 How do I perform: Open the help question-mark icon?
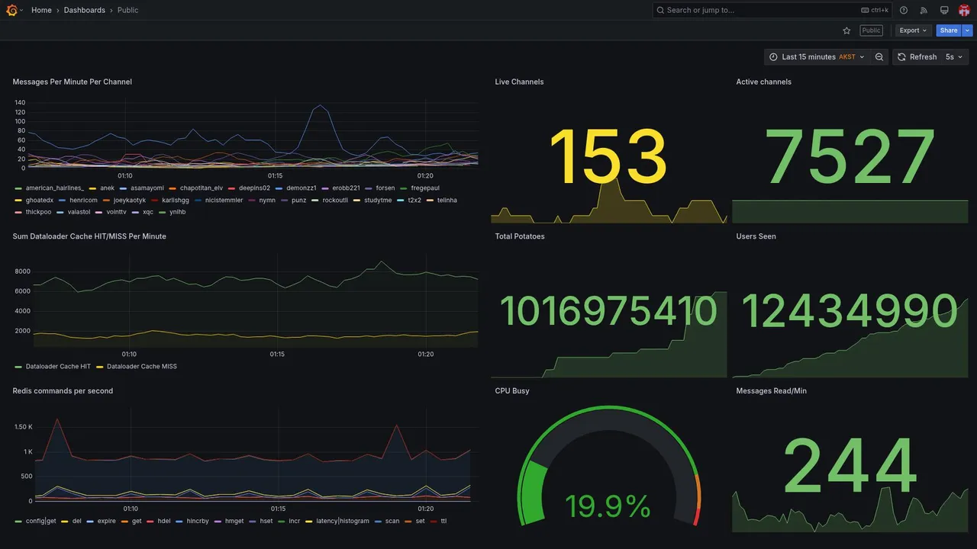pyautogui.click(x=904, y=10)
